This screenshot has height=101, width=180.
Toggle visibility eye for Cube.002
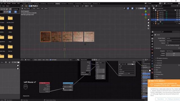(179, 14)
